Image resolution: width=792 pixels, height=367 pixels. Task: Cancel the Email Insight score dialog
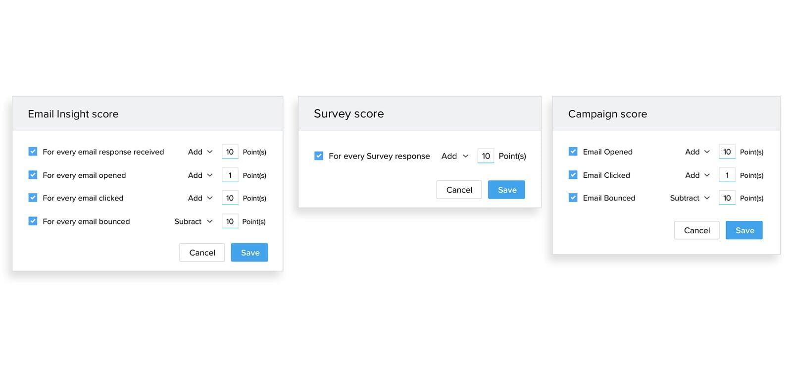(202, 253)
